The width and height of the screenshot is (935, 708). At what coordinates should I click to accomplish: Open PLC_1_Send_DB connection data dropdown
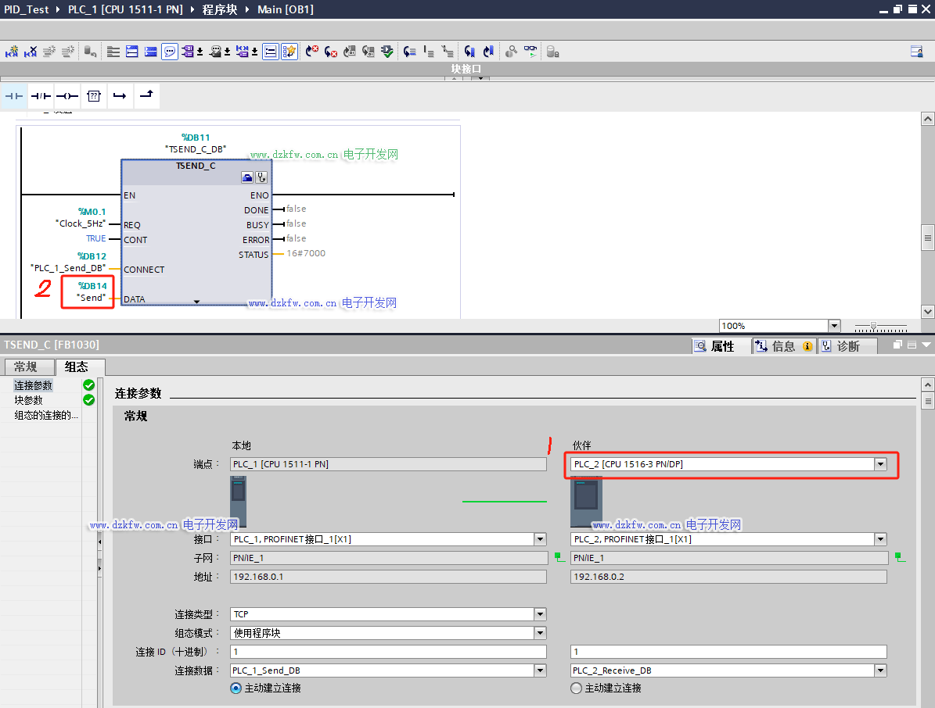[x=540, y=670]
